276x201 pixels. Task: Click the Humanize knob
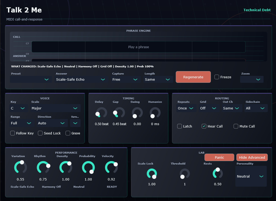tap(155, 113)
